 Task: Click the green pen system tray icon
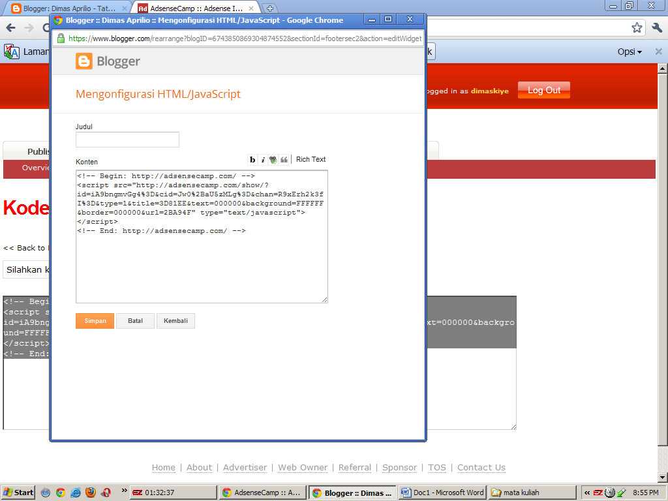622,493
